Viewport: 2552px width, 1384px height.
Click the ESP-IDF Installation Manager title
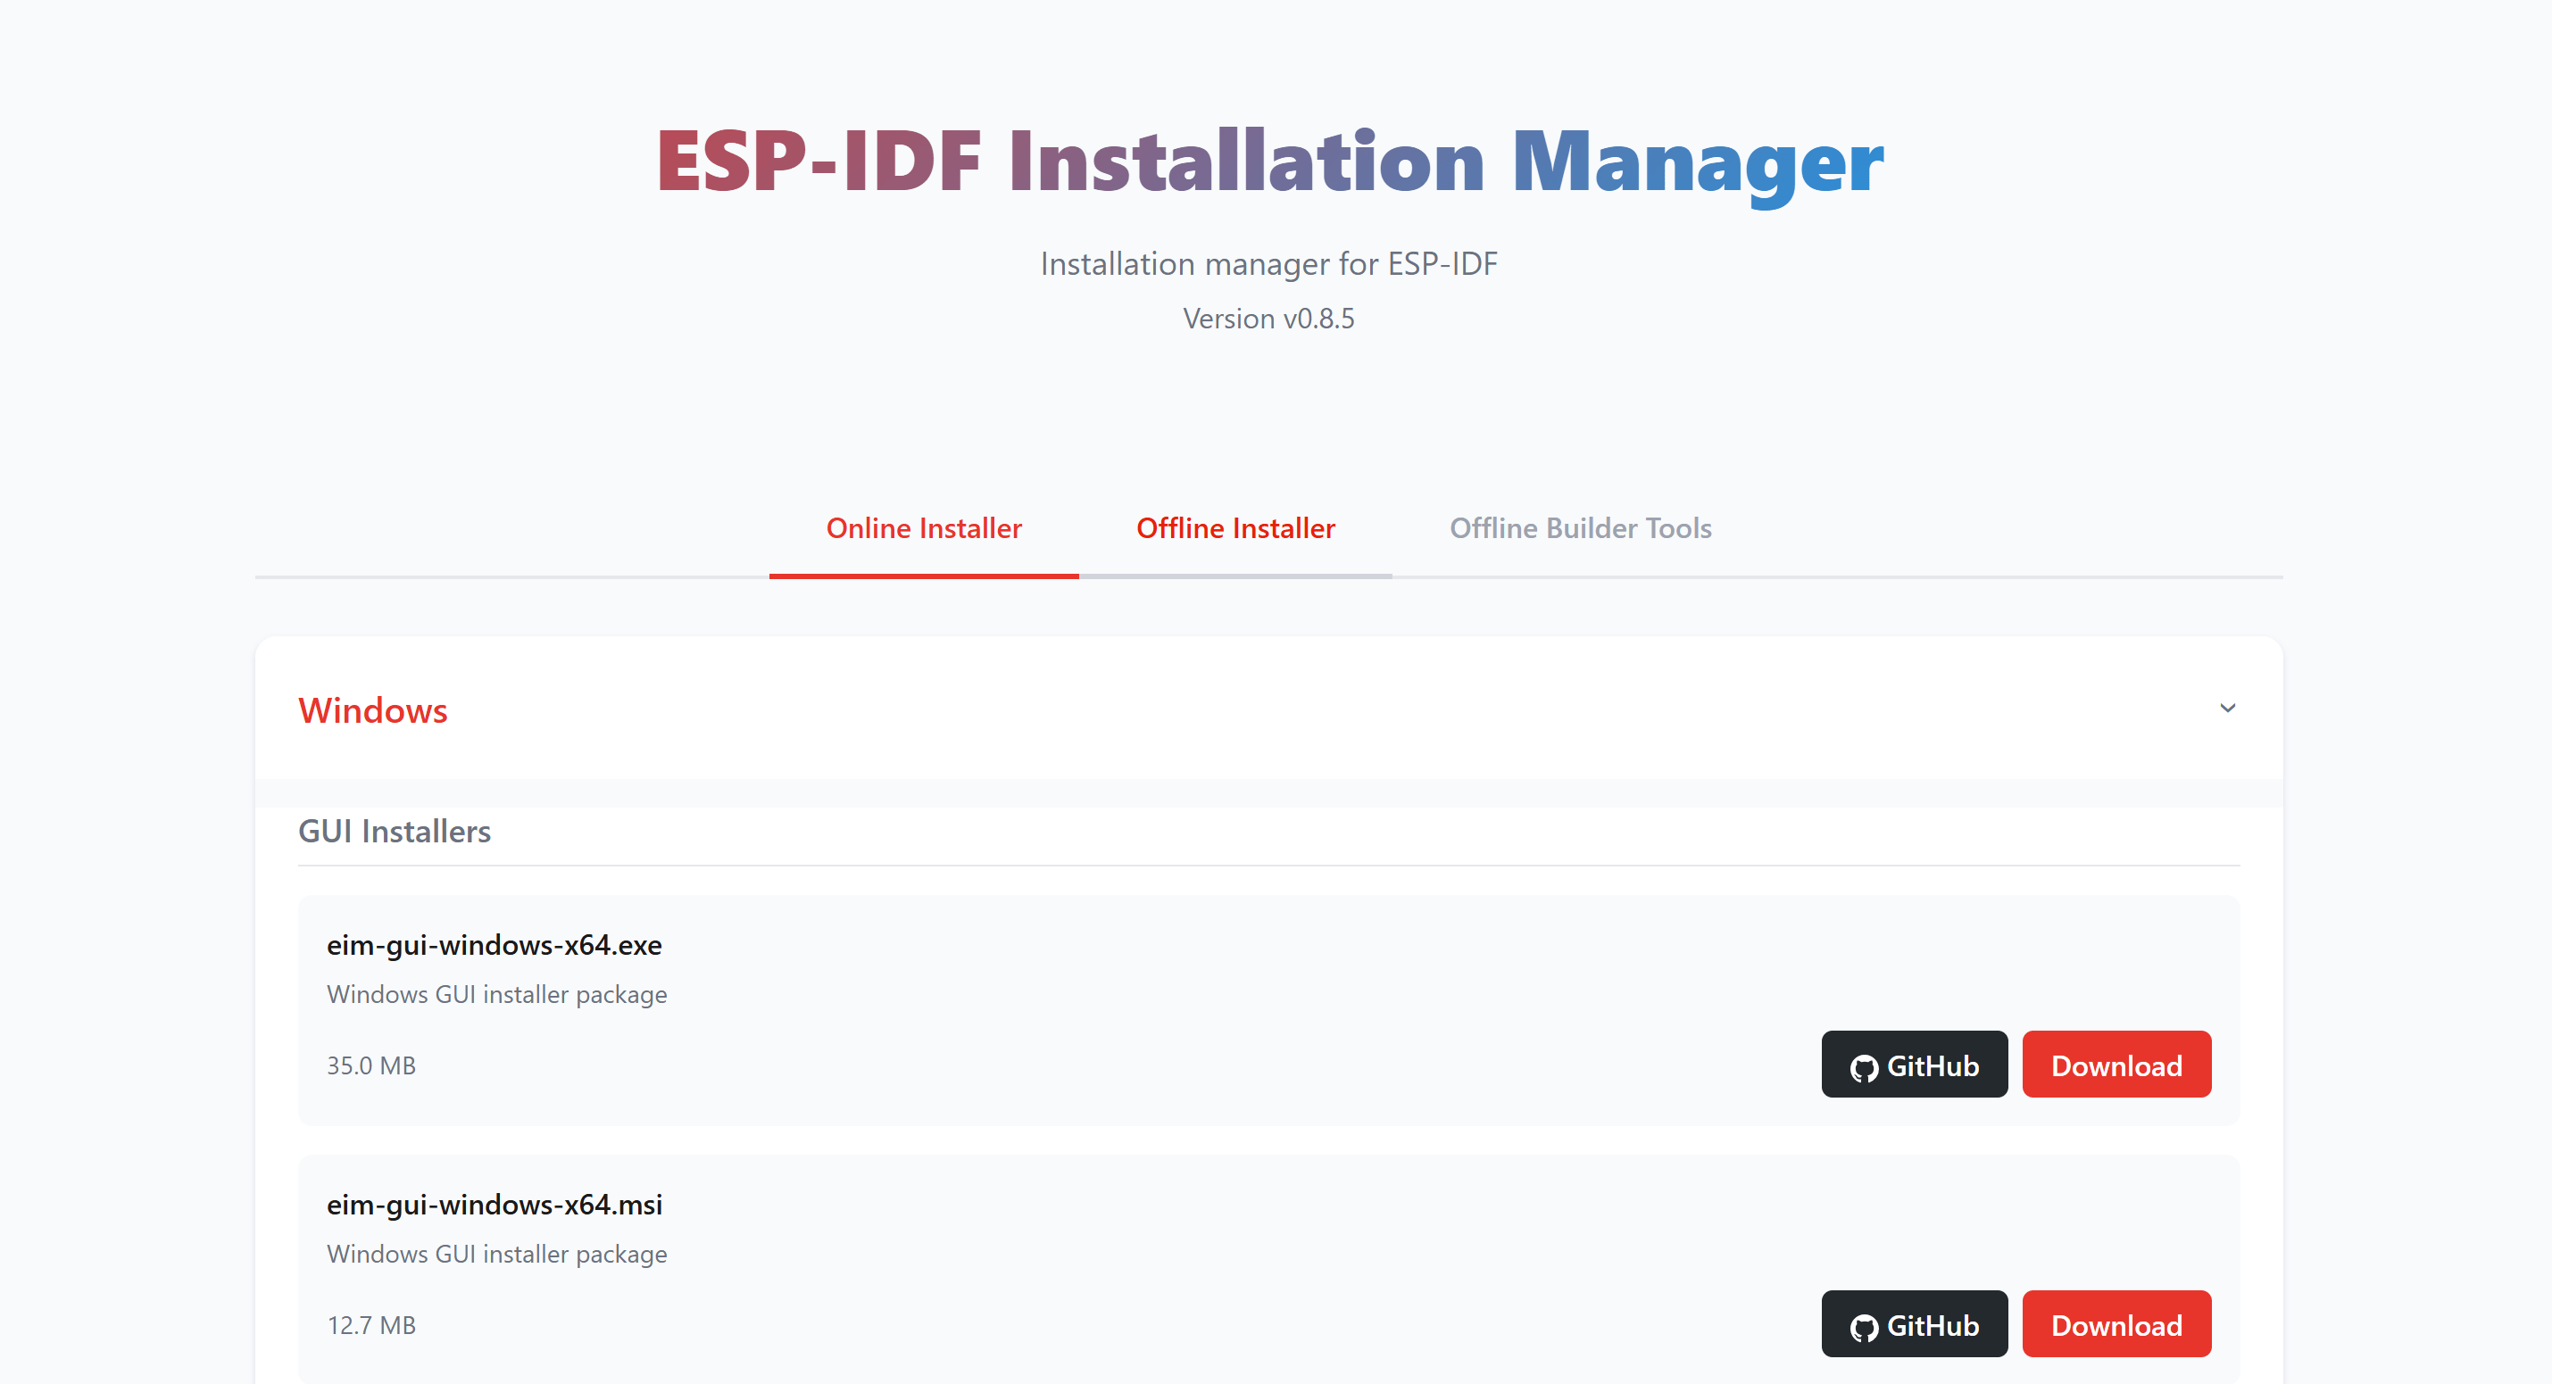[x=1269, y=162]
